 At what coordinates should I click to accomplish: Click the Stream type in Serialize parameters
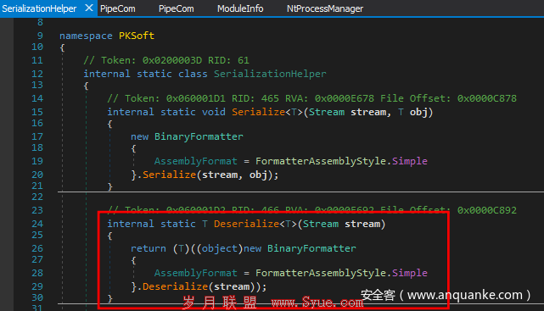[327, 112]
